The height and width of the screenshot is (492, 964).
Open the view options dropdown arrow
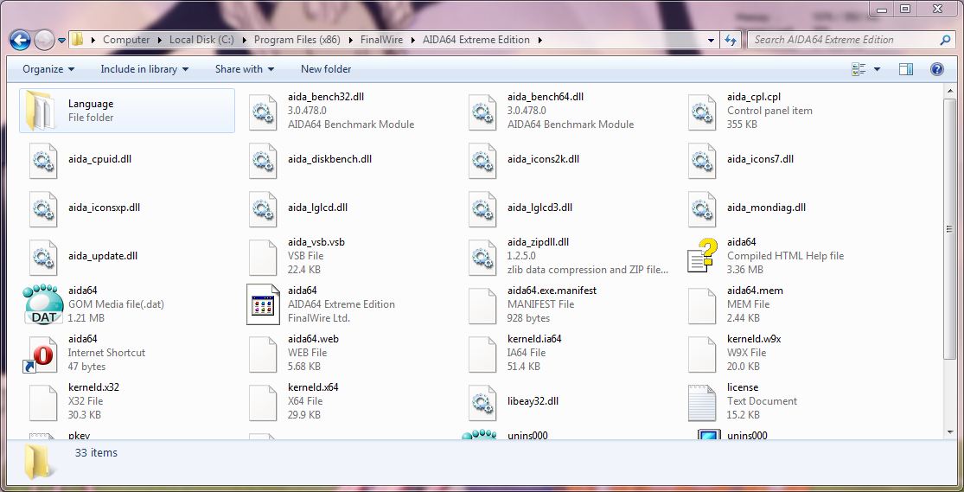(x=877, y=69)
